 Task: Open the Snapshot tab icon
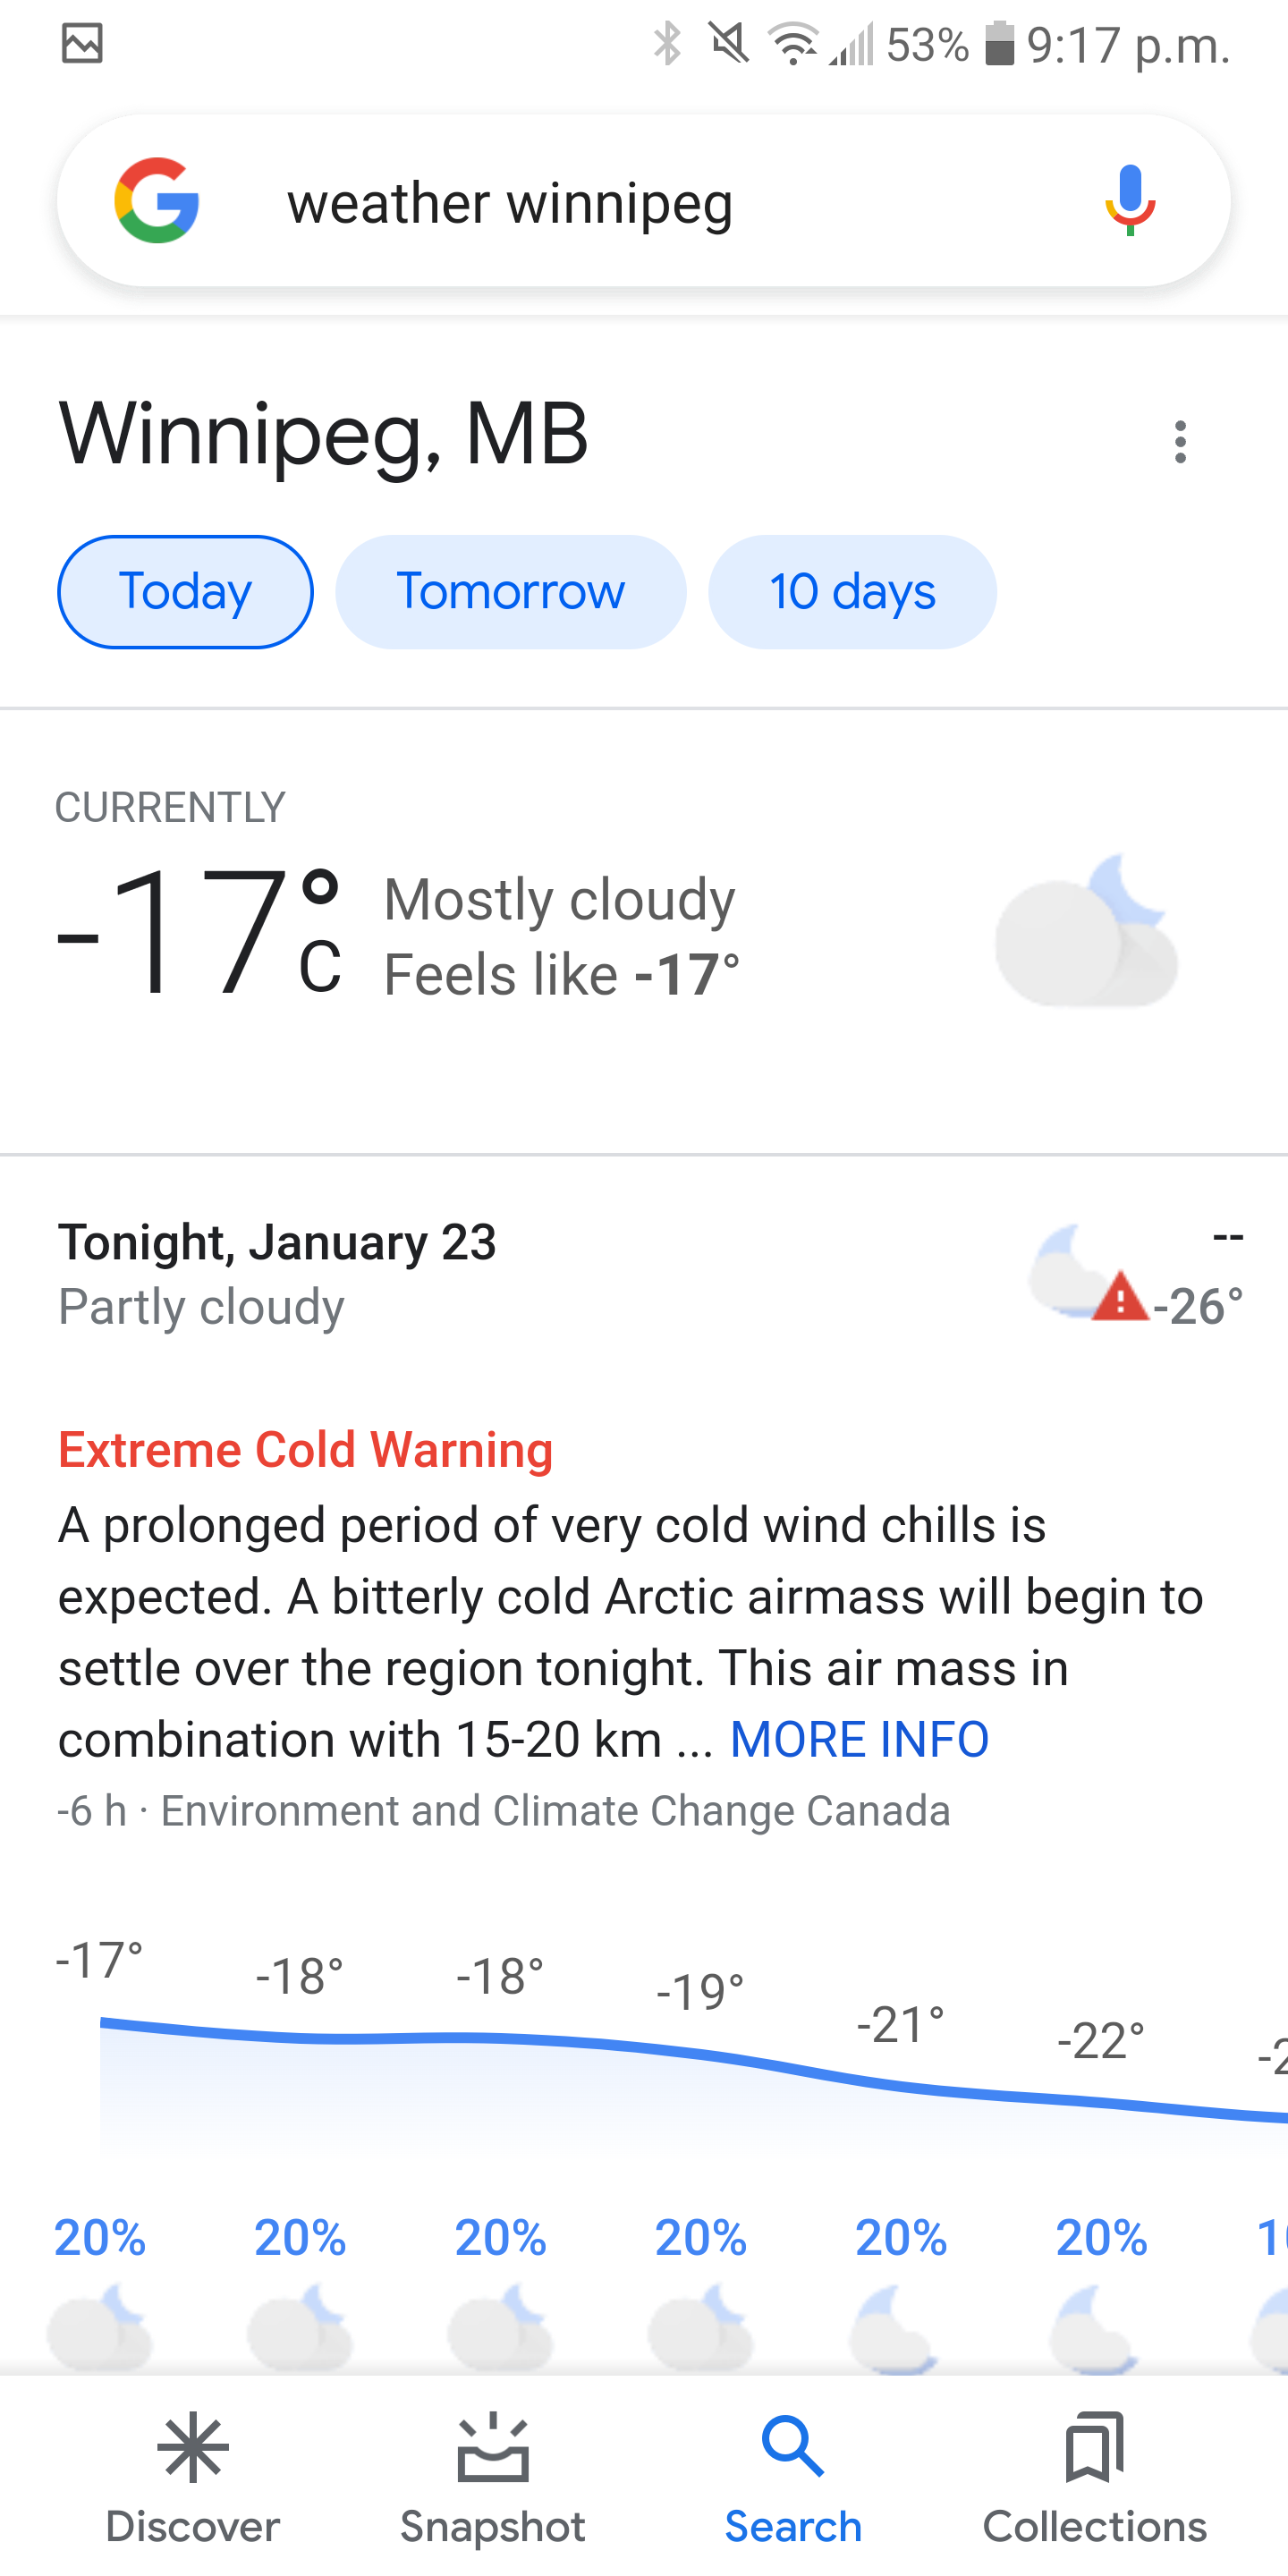click(x=493, y=2449)
